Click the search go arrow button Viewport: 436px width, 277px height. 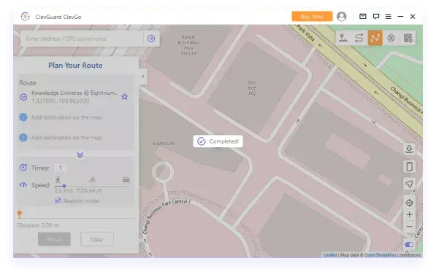tap(151, 39)
